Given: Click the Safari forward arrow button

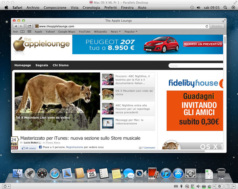Looking at the screenshot, I should [21, 26].
